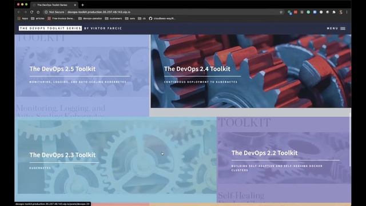Bookmark this page with the star icon
Screen dimensions: 366x206
point(281,12)
